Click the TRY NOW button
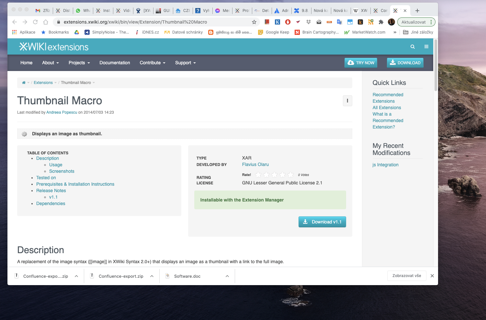 coord(361,63)
